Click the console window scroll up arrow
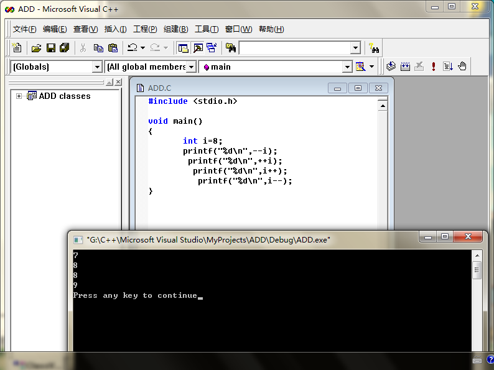The width and height of the screenshot is (494, 370). 477,256
